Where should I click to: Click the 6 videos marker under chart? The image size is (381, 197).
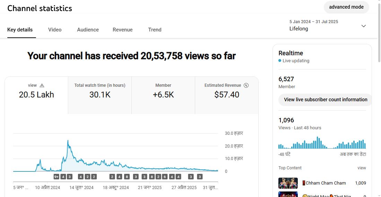[x=165, y=177]
